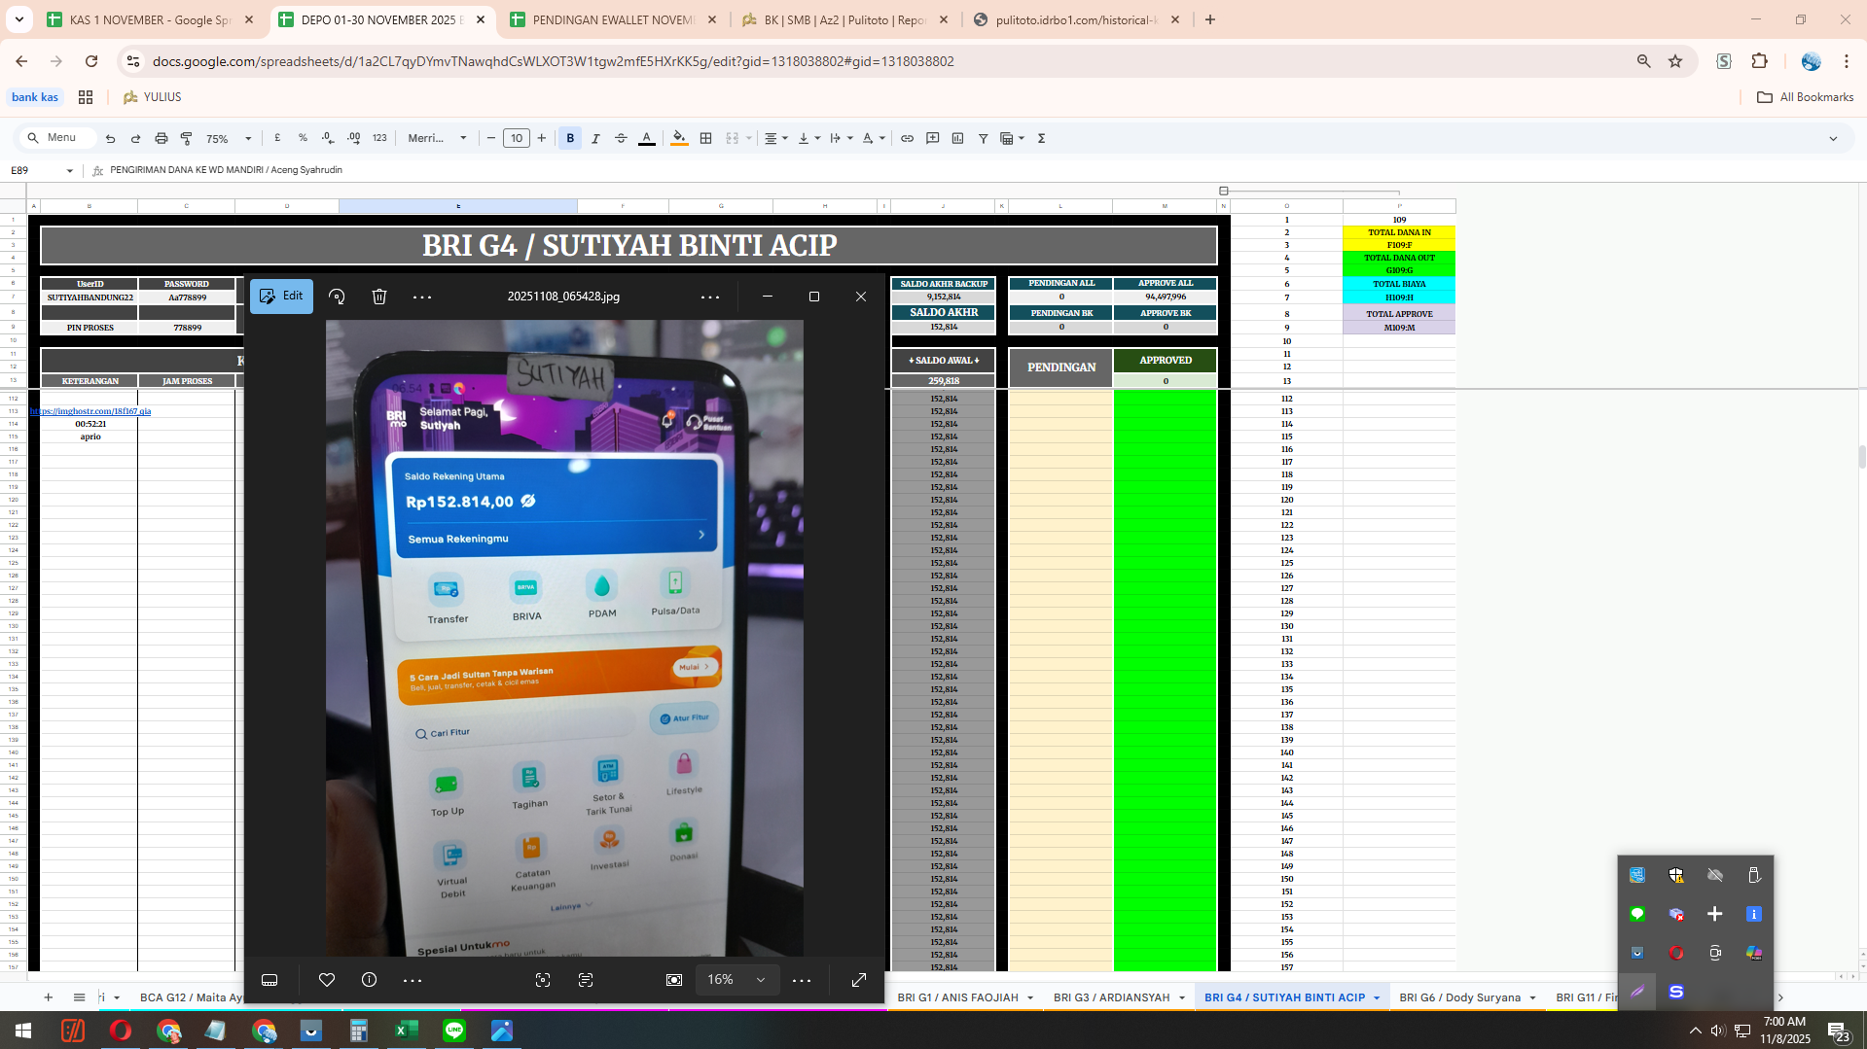Open the fill color picker
Image resolution: width=1867 pixels, height=1049 pixels.
[679, 138]
